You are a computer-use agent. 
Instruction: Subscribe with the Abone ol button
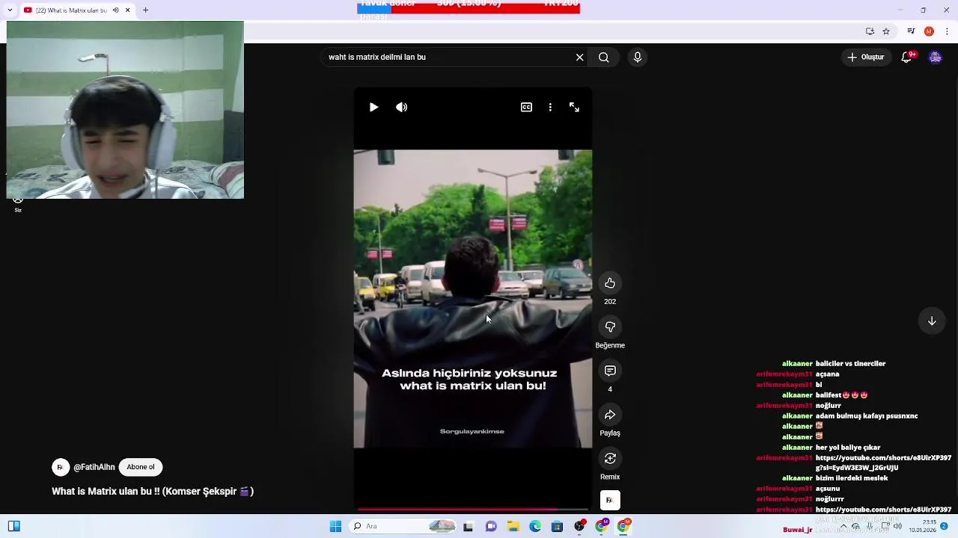[141, 467]
